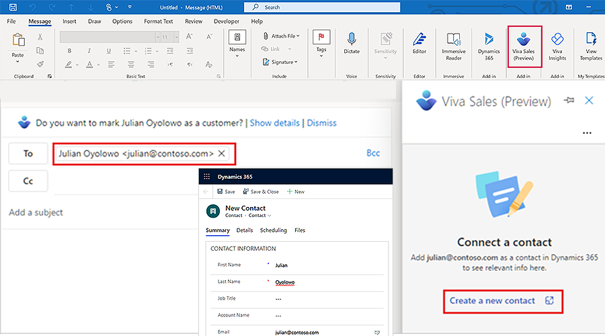Open the Editor tool
The image size is (605, 336).
(x=419, y=43)
